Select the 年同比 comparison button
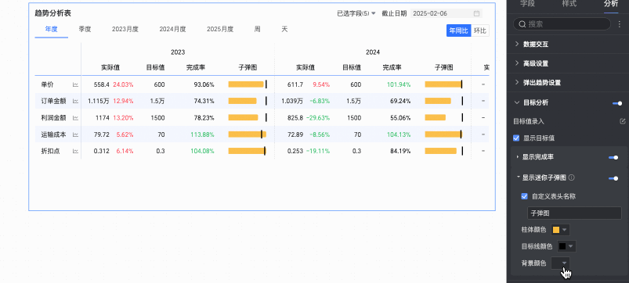 click(x=458, y=30)
